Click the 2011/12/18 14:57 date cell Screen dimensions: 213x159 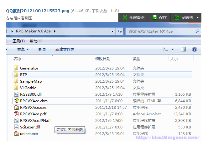[x=111, y=108]
